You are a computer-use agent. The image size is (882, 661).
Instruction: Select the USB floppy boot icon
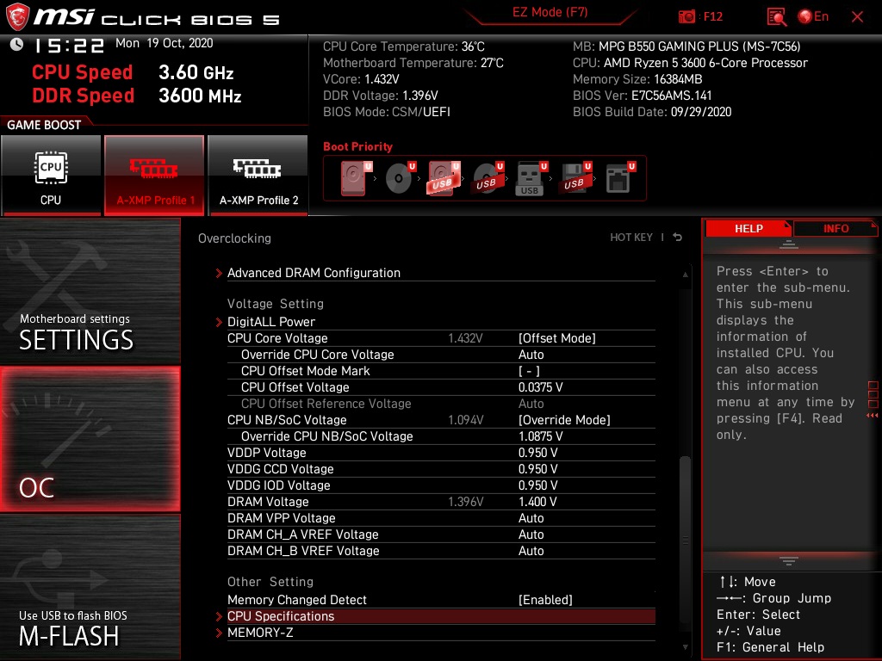coord(574,176)
